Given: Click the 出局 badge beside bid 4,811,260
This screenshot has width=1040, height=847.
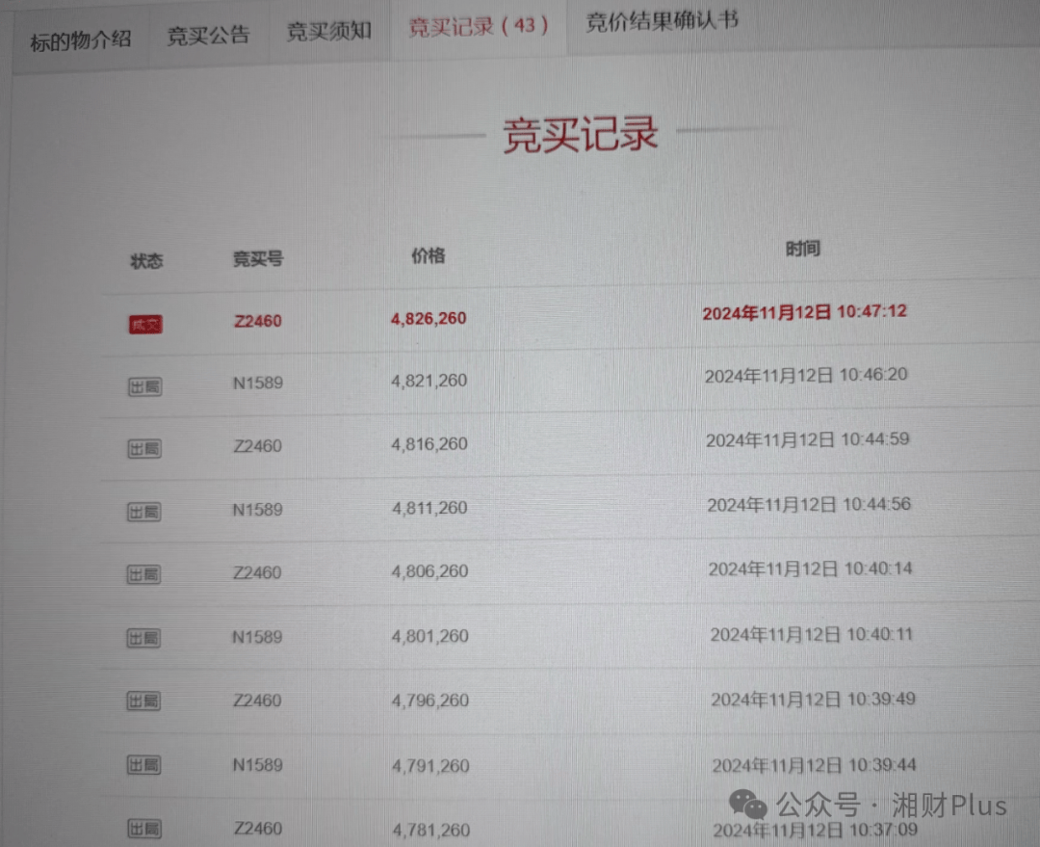Looking at the screenshot, I should coord(143,512).
